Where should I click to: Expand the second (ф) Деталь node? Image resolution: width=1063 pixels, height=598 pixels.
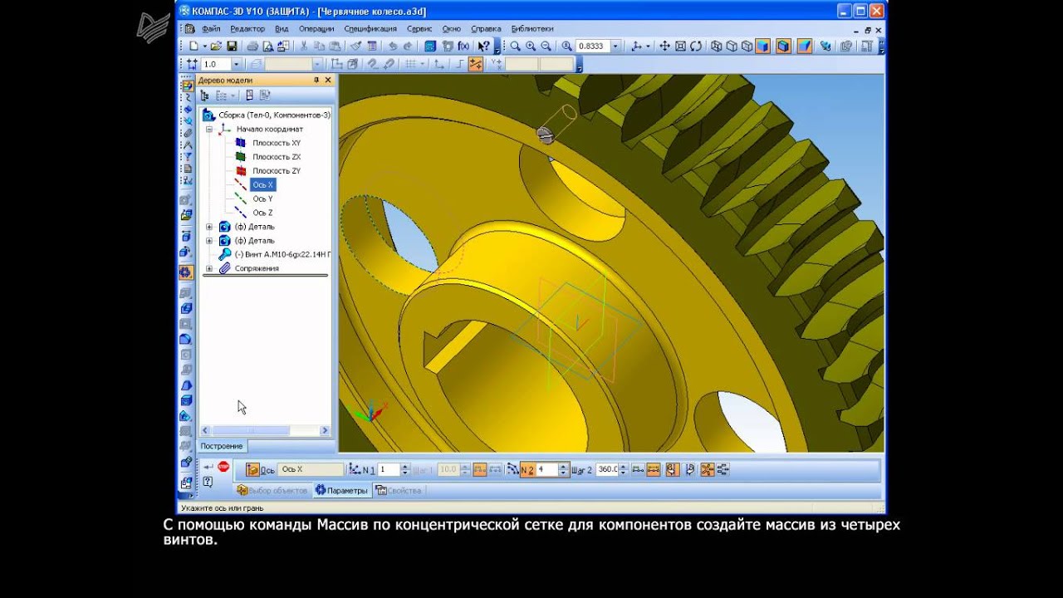coord(209,241)
